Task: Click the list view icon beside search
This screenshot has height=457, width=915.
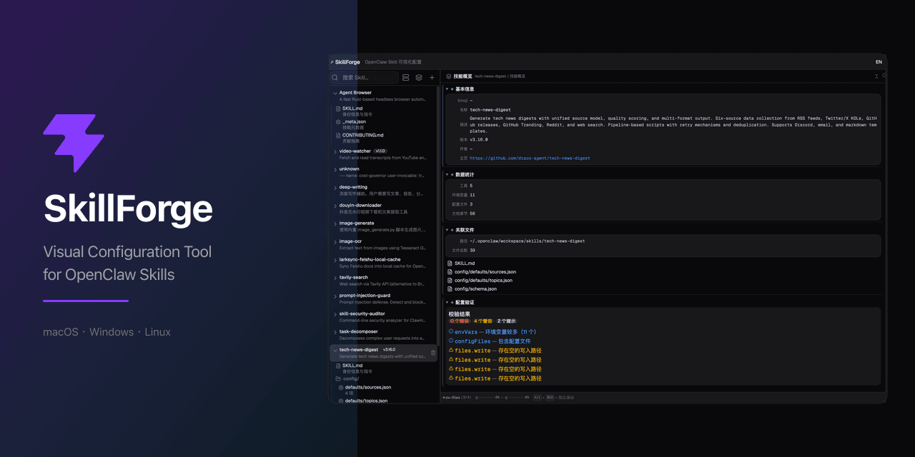Action: tap(406, 77)
